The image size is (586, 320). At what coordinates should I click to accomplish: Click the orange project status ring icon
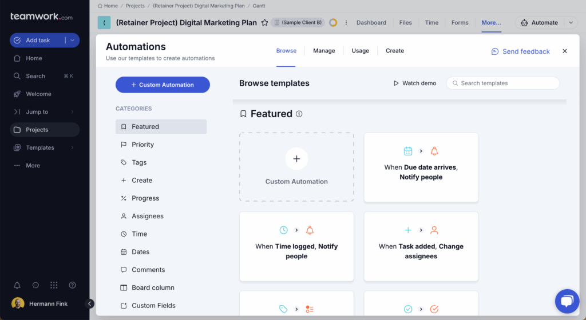[333, 23]
